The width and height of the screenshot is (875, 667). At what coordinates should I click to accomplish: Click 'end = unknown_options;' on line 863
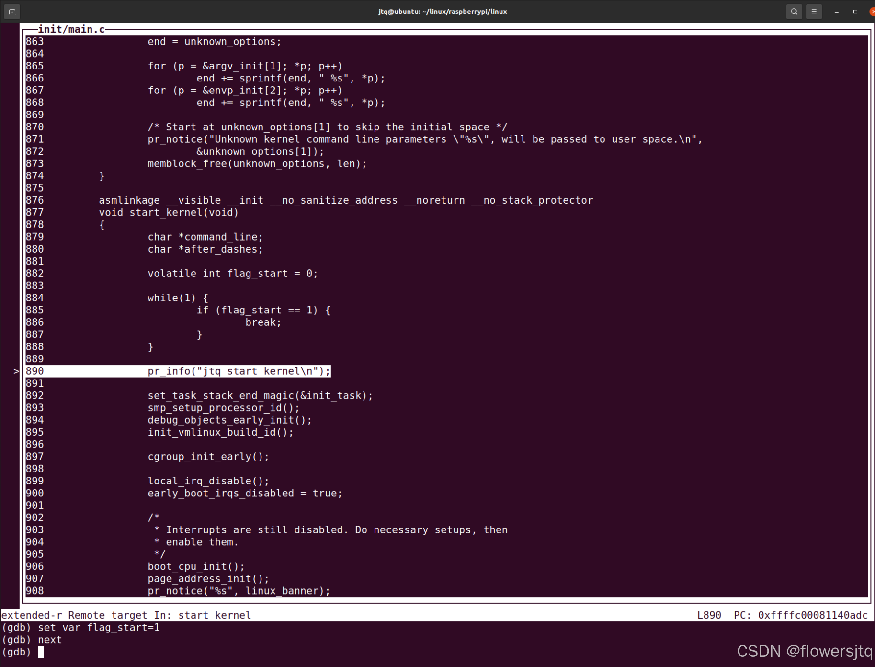(215, 42)
